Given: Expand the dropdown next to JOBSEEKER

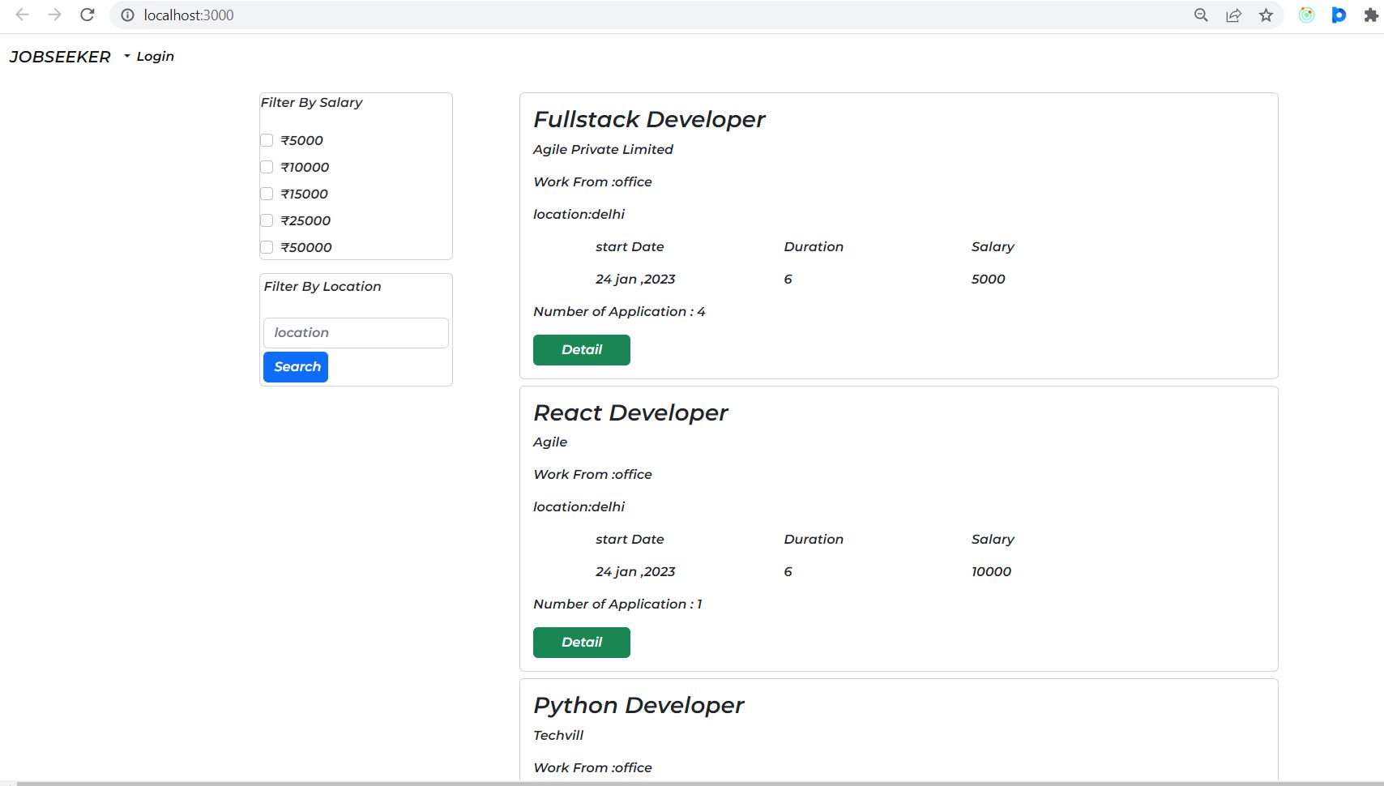Looking at the screenshot, I should [x=126, y=57].
